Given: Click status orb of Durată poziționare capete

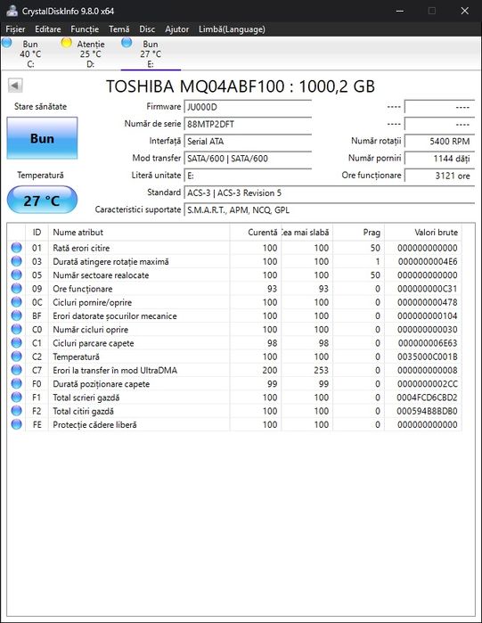Looking at the screenshot, I should click(16, 383).
